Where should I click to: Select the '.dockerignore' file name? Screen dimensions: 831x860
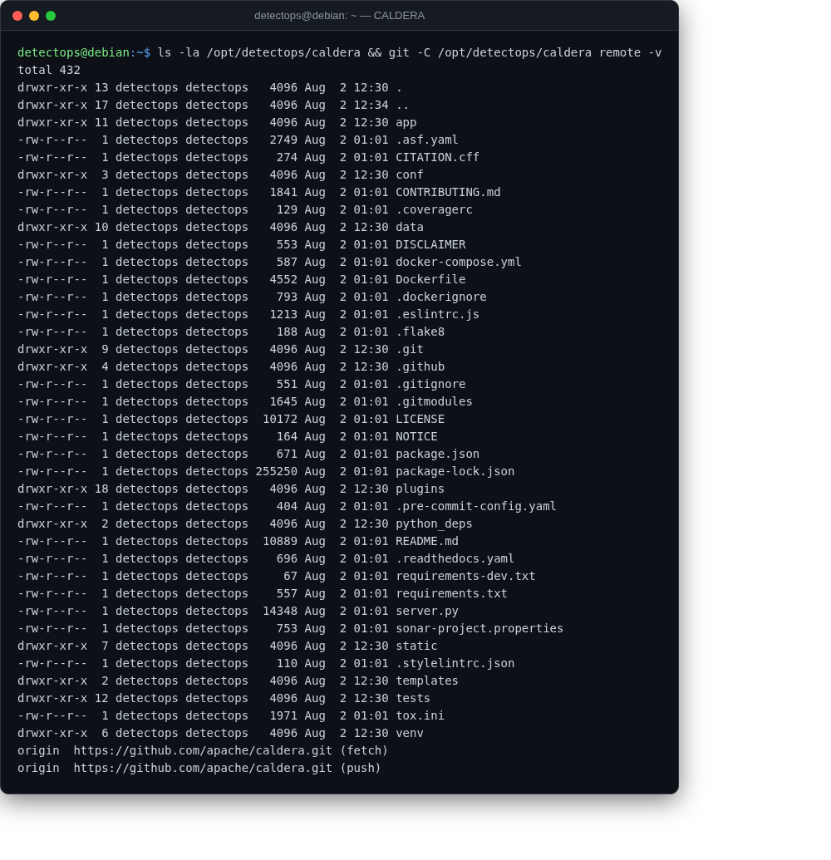(441, 297)
